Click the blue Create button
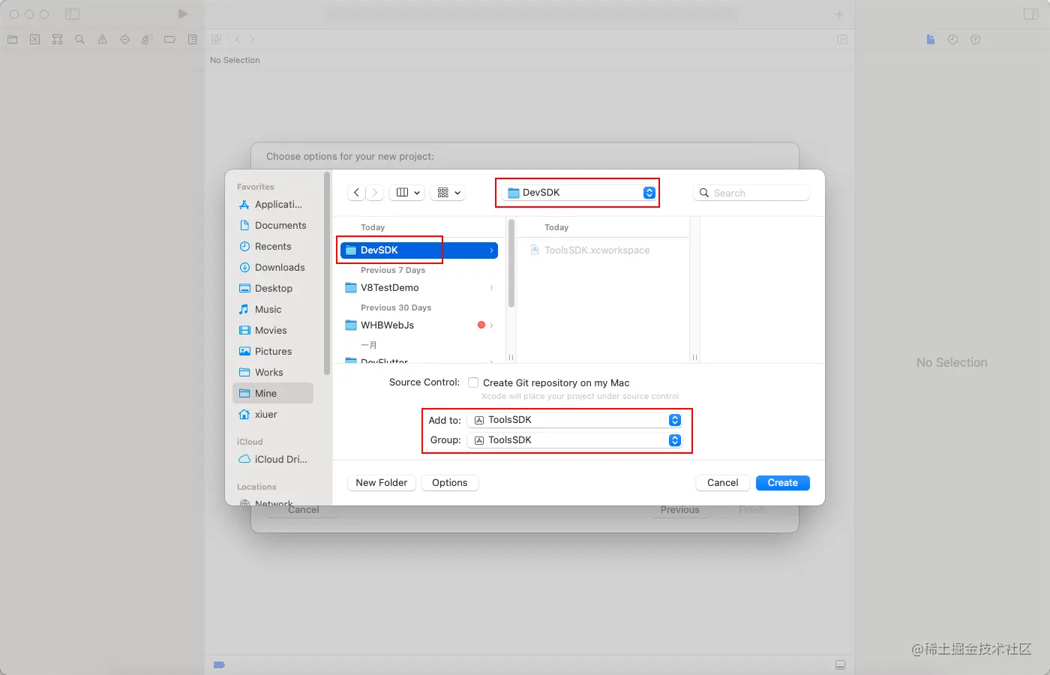The image size is (1050, 675). (x=783, y=483)
